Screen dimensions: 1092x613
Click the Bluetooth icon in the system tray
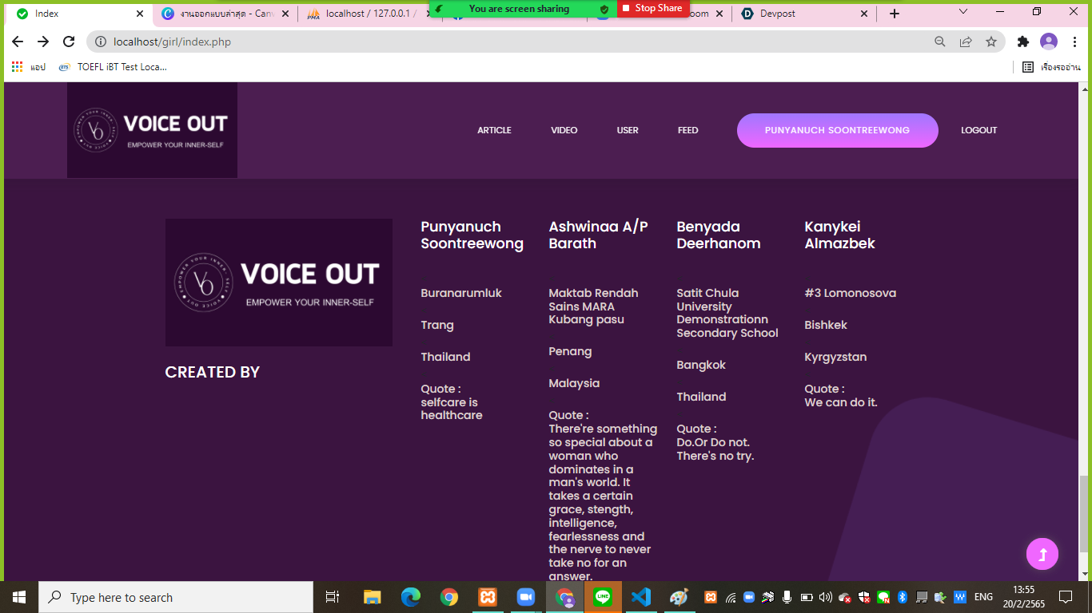pyautogui.click(x=902, y=597)
